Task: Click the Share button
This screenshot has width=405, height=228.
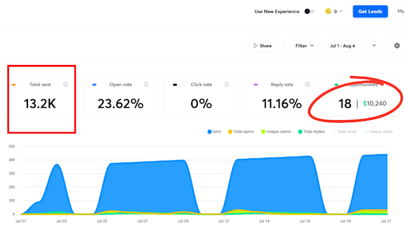Action: 262,46
